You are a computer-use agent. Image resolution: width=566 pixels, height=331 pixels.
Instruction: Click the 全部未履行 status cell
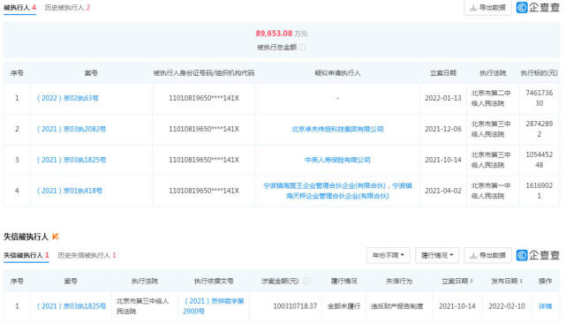click(x=343, y=306)
